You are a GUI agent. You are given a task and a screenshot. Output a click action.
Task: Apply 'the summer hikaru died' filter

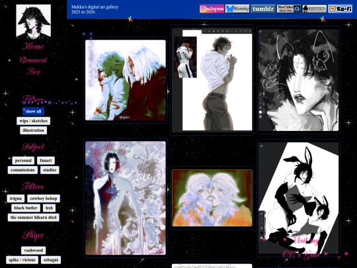34,218
